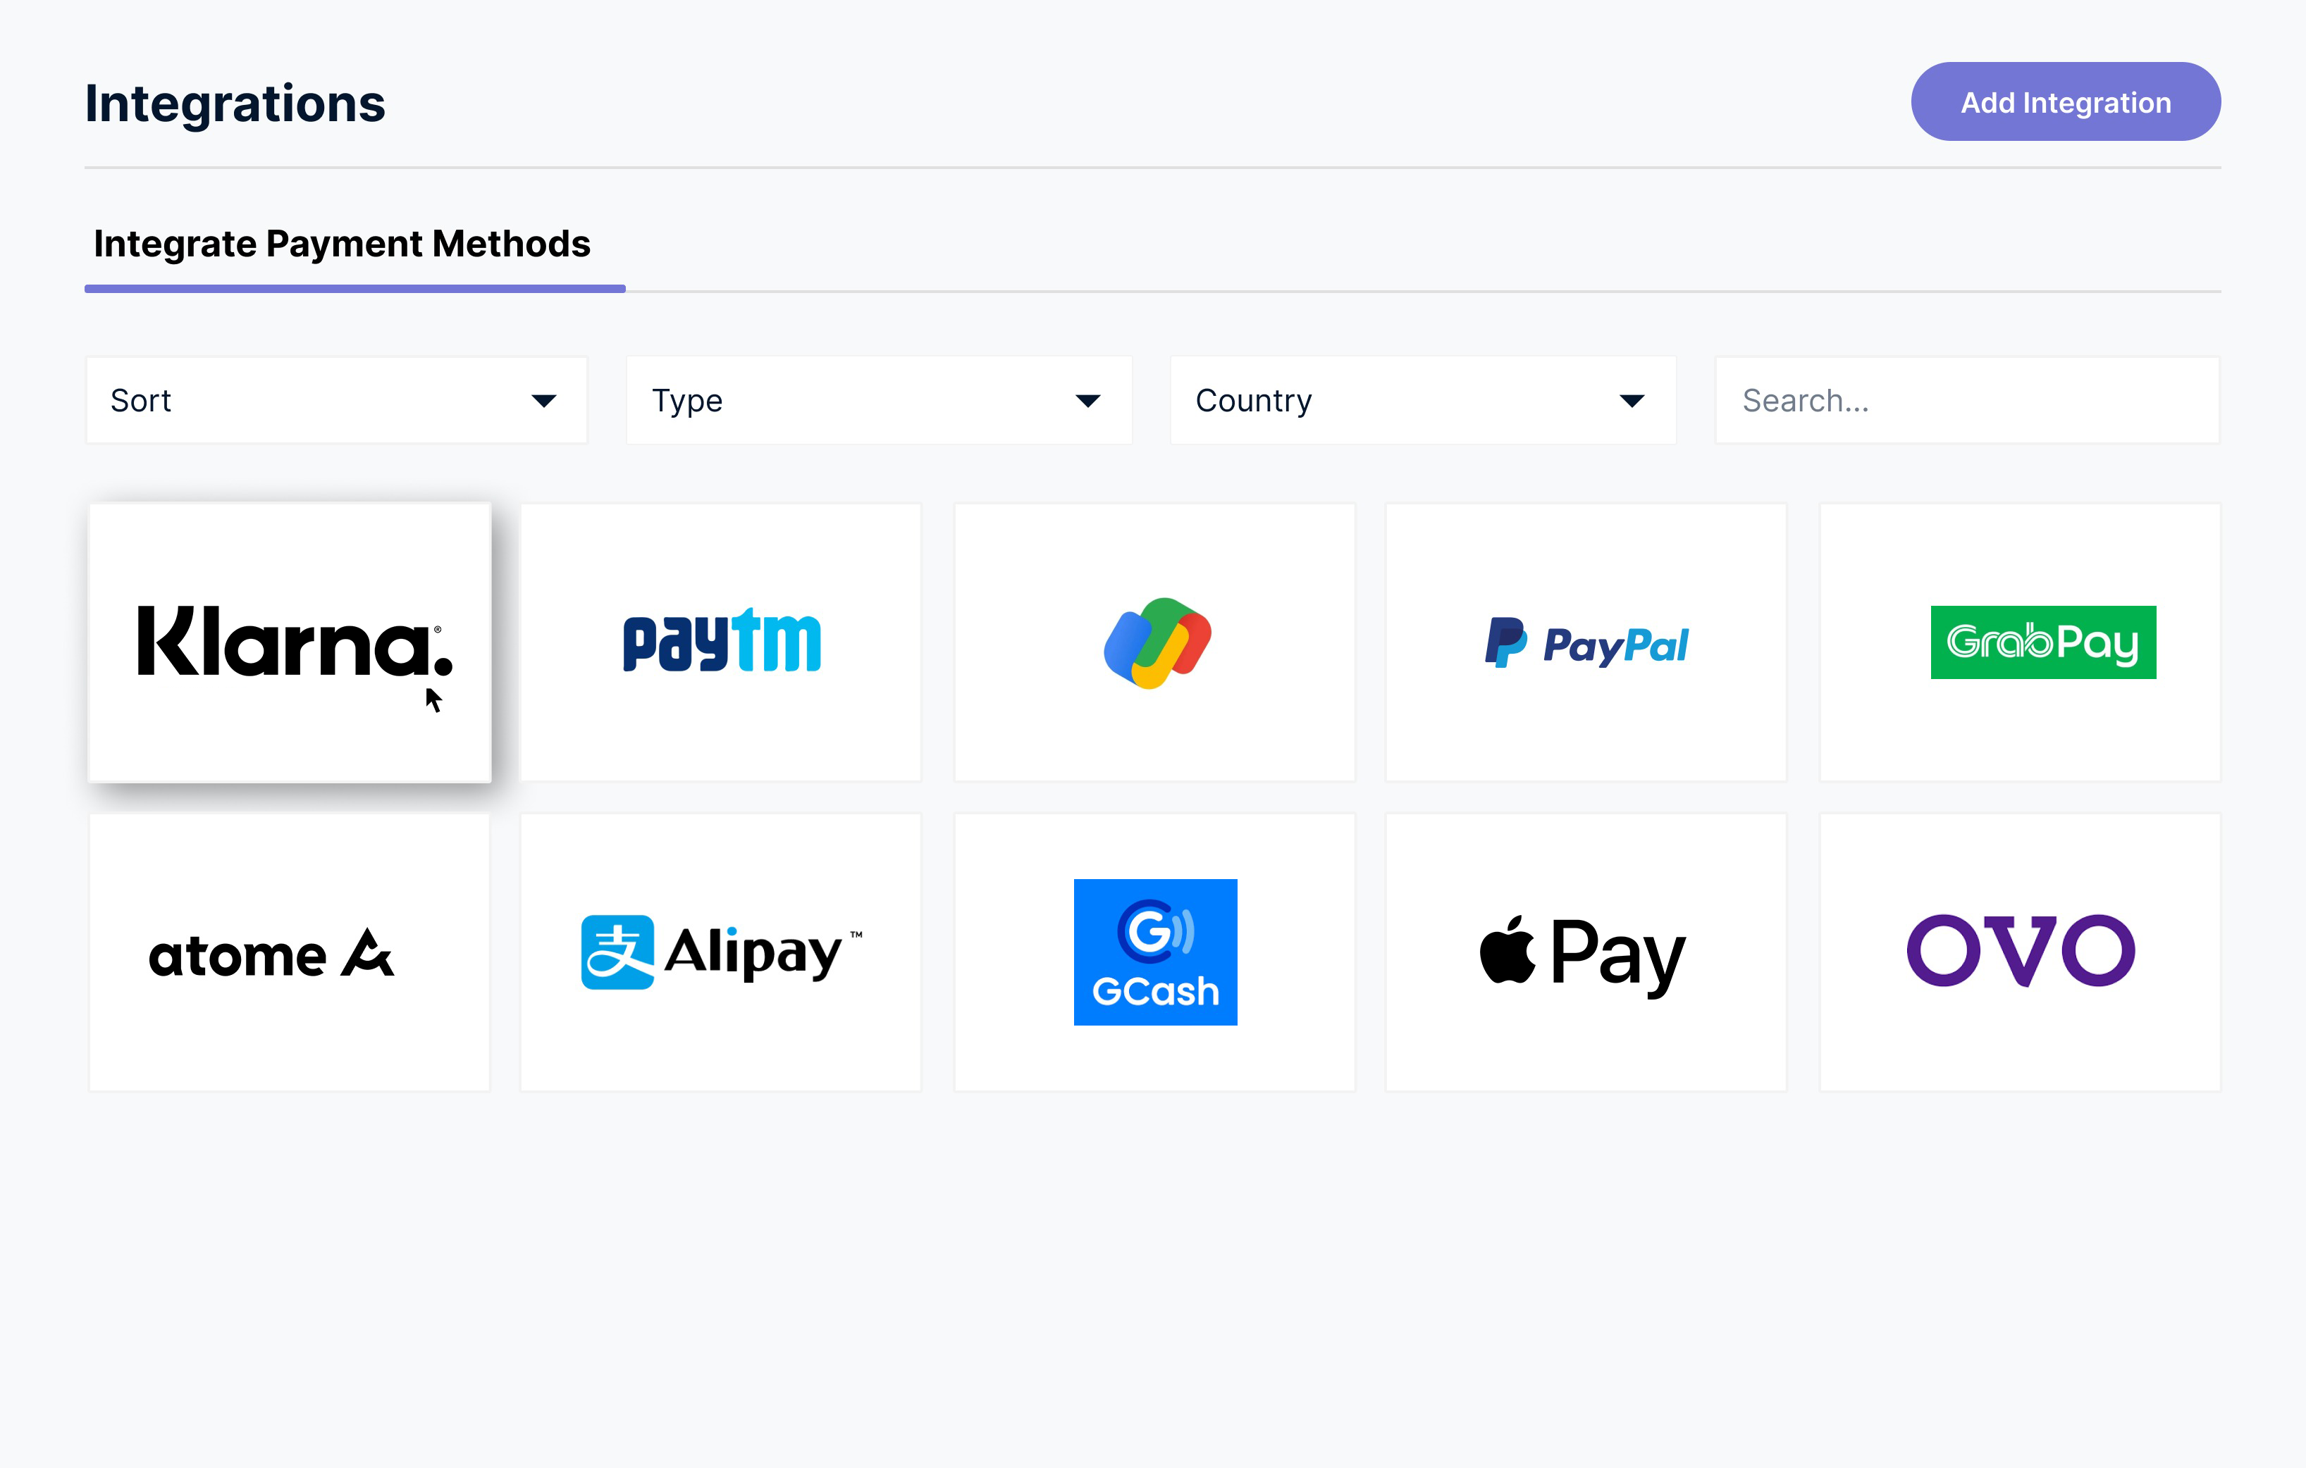Click the Integrations page heading
This screenshot has height=1468, width=2306.
click(235, 104)
